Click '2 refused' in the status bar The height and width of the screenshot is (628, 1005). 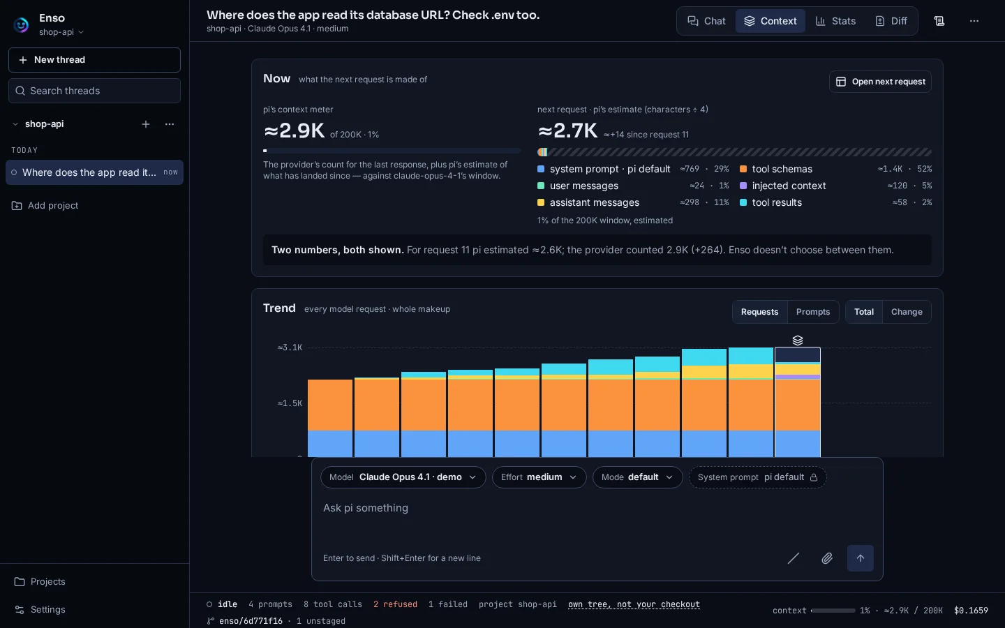(x=395, y=604)
